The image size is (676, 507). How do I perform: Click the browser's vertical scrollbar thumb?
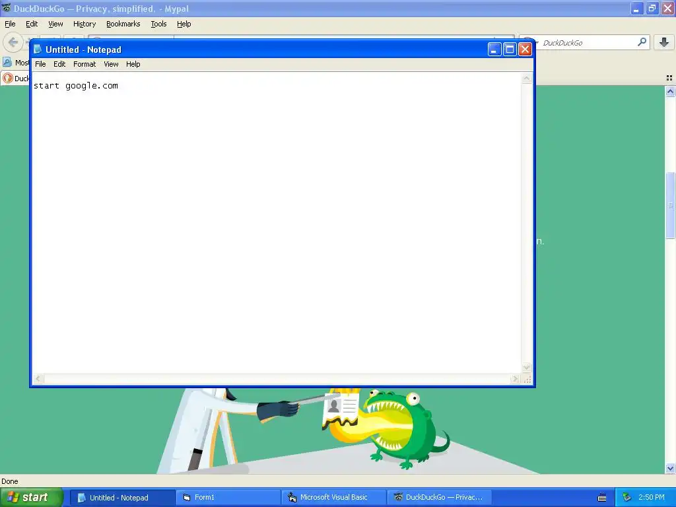(x=670, y=205)
